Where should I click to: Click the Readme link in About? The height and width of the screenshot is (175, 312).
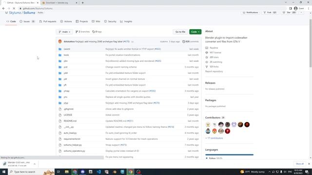[x=212, y=48]
